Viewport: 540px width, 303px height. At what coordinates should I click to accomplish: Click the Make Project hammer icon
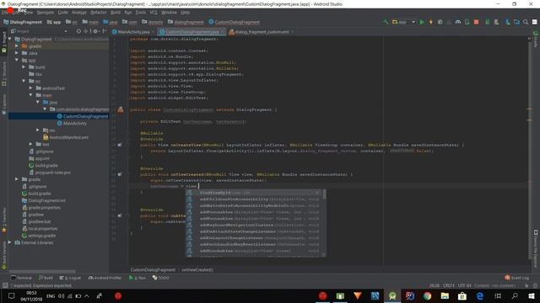386,22
